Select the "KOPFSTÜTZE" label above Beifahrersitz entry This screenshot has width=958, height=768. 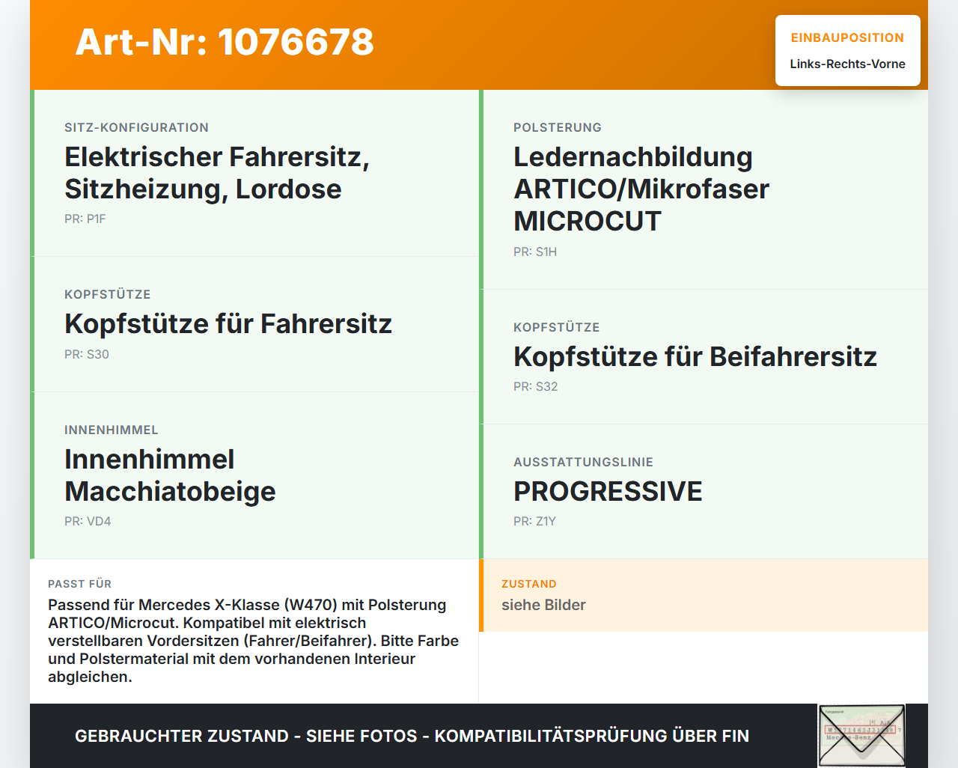coord(557,327)
